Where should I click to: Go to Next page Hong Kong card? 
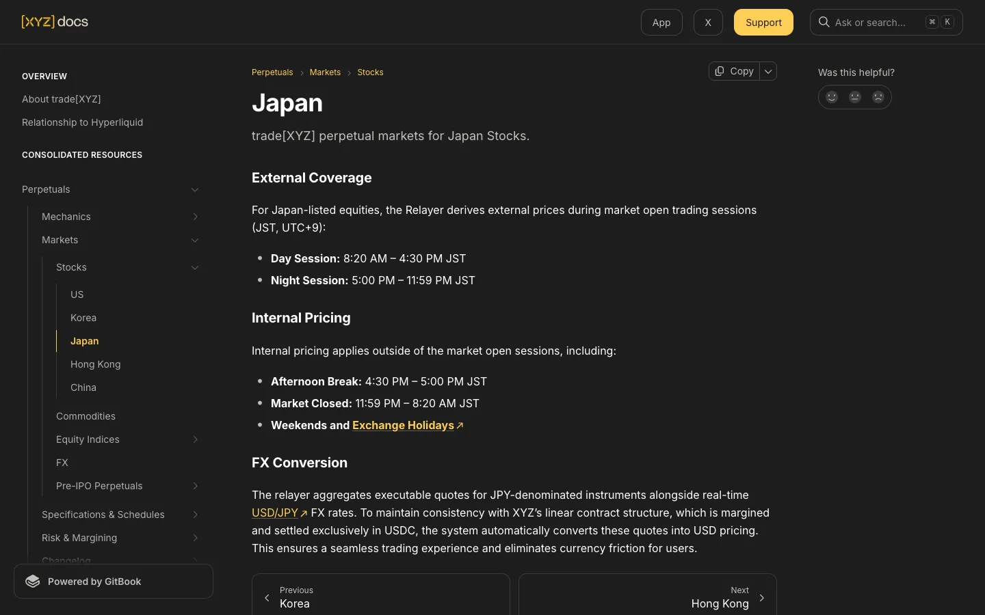(648, 594)
